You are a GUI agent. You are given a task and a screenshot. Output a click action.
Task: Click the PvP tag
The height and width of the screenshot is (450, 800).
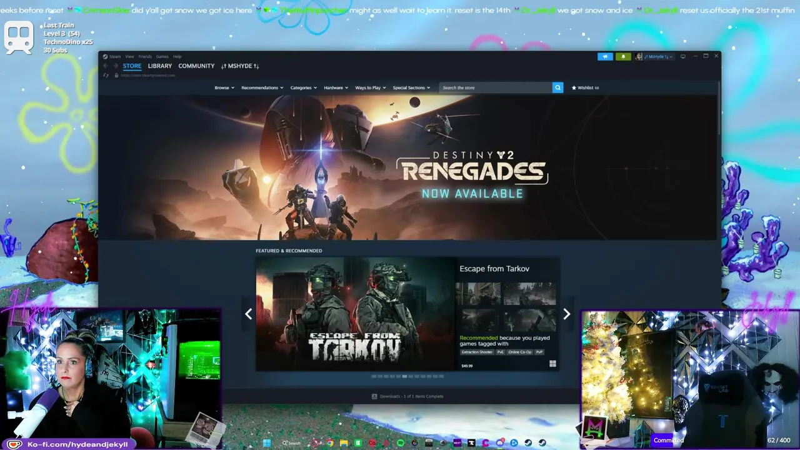pos(539,352)
